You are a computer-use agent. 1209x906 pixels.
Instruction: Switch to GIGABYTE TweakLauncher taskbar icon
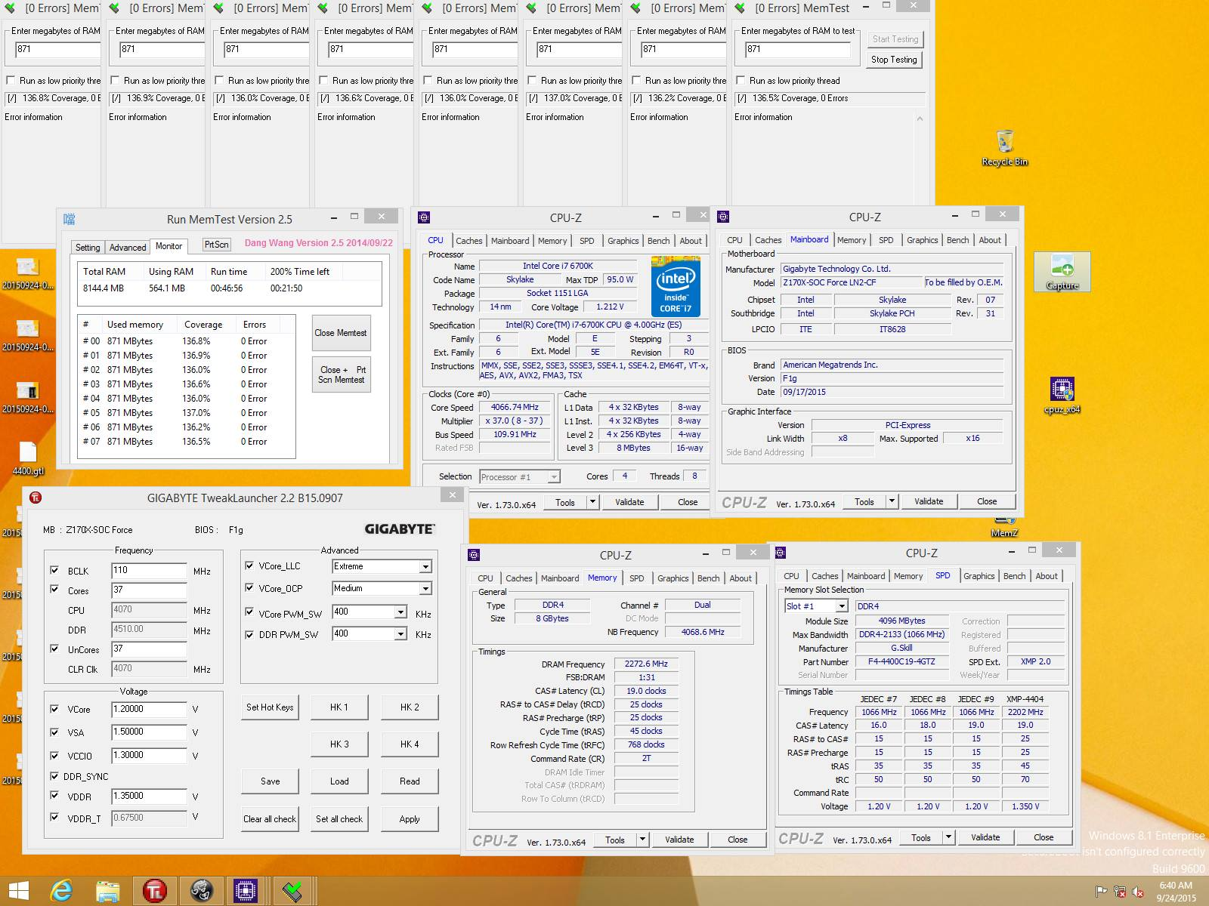(x=155, y=891)
